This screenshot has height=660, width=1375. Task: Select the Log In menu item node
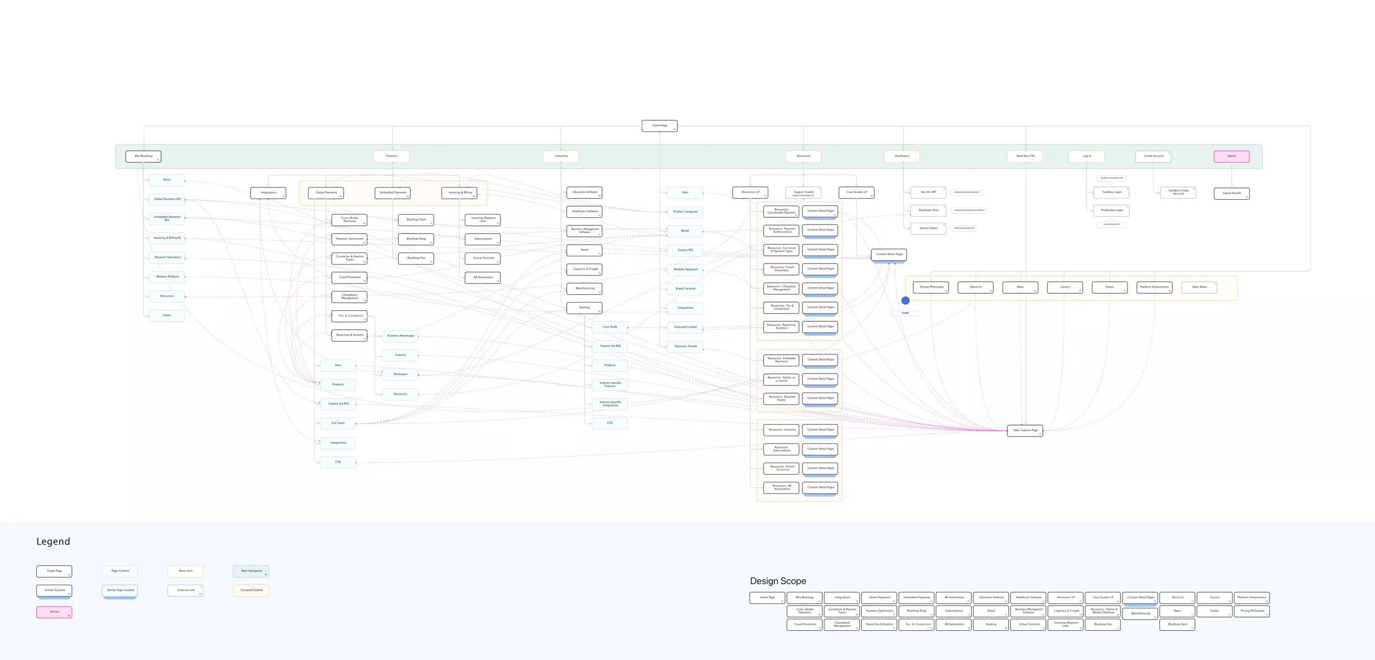[x=1087, y=156]
